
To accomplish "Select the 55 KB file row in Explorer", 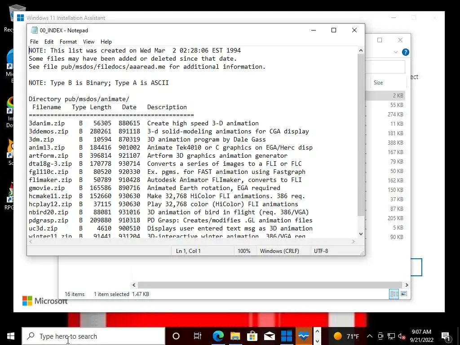I will tap(386, 105).
